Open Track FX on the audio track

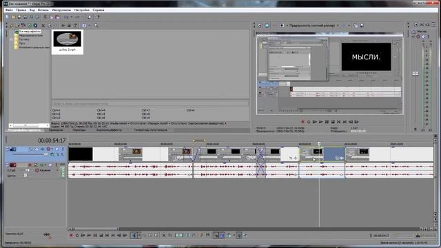[41, 165]
